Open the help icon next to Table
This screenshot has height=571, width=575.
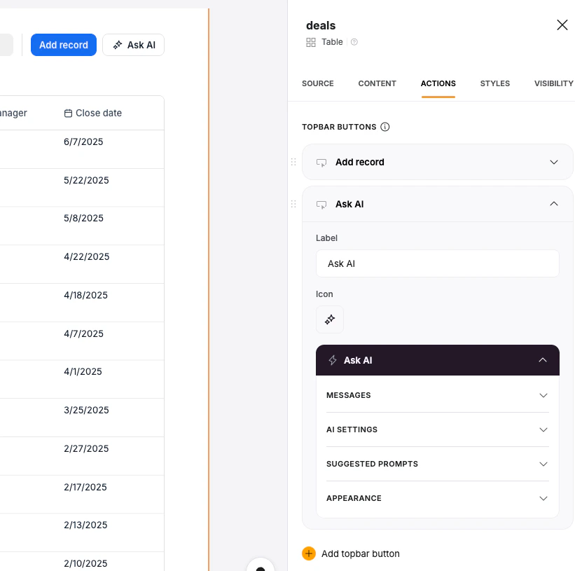[x=354, y=42]
